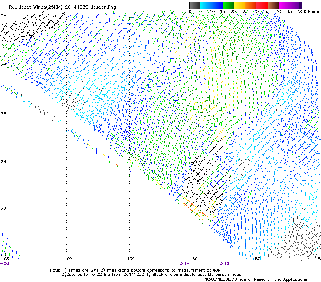Click the '45' legend scale label
321x282 pixels.
[x=289, y=11]
